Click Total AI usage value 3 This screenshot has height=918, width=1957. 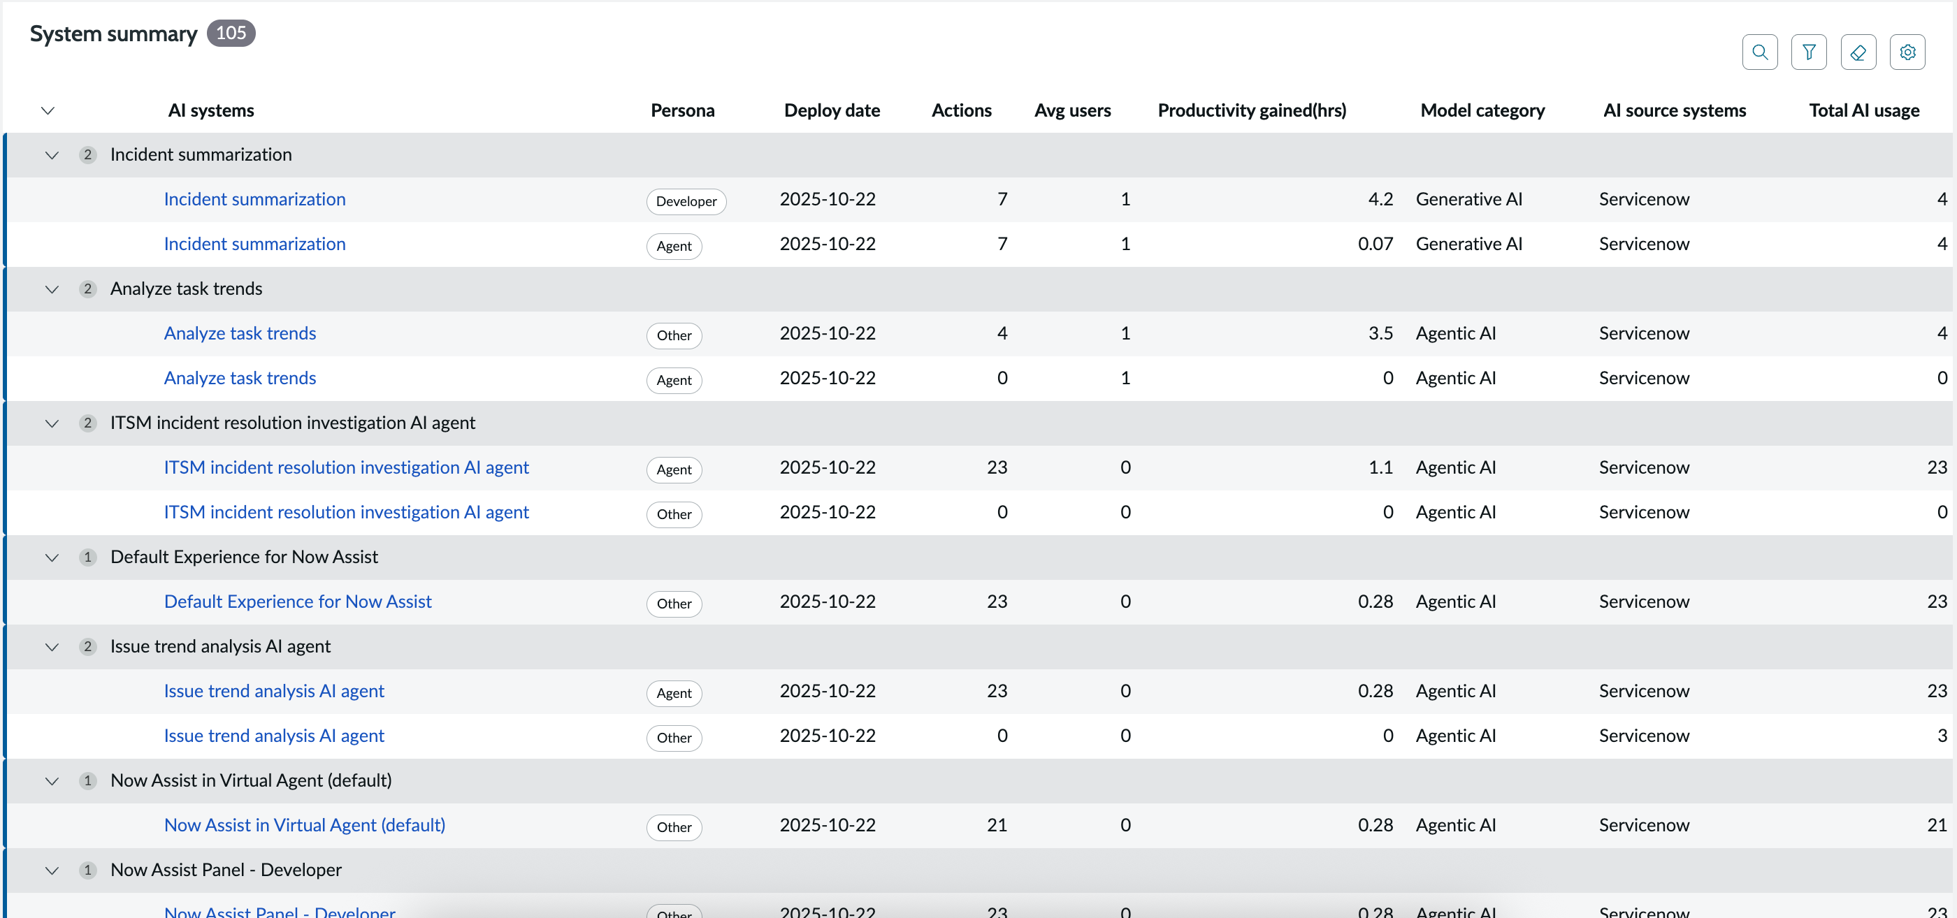pos(1942,736)
